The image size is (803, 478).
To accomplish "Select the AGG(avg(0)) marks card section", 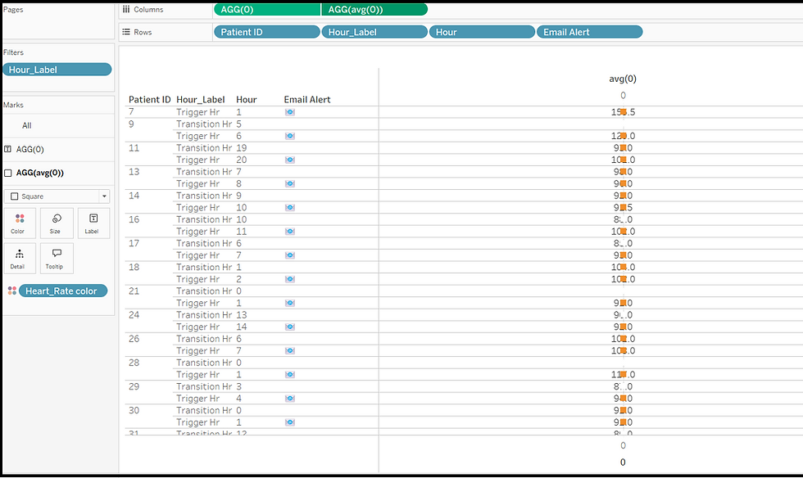I will pos(58,173).
